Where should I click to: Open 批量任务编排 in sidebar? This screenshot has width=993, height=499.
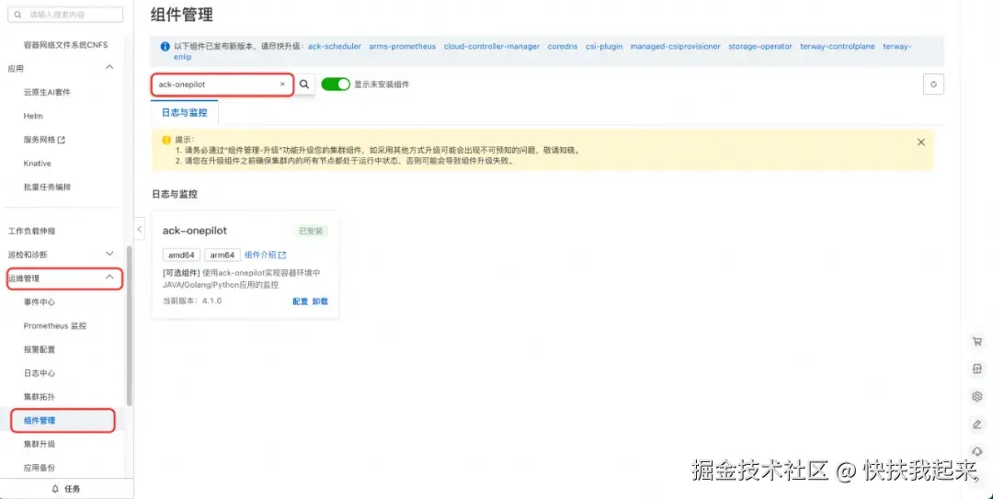[x=47, y=187]
